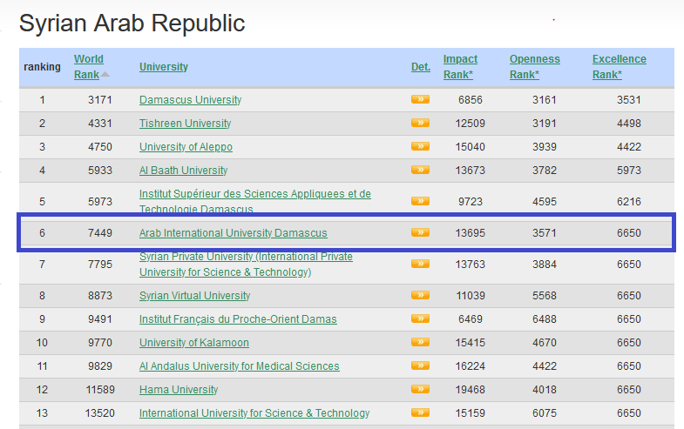The image size is (684, 429).
Task: Click details arrow for Syrian Virtual University
Action: pyautogui.click(x=420, y=296)
